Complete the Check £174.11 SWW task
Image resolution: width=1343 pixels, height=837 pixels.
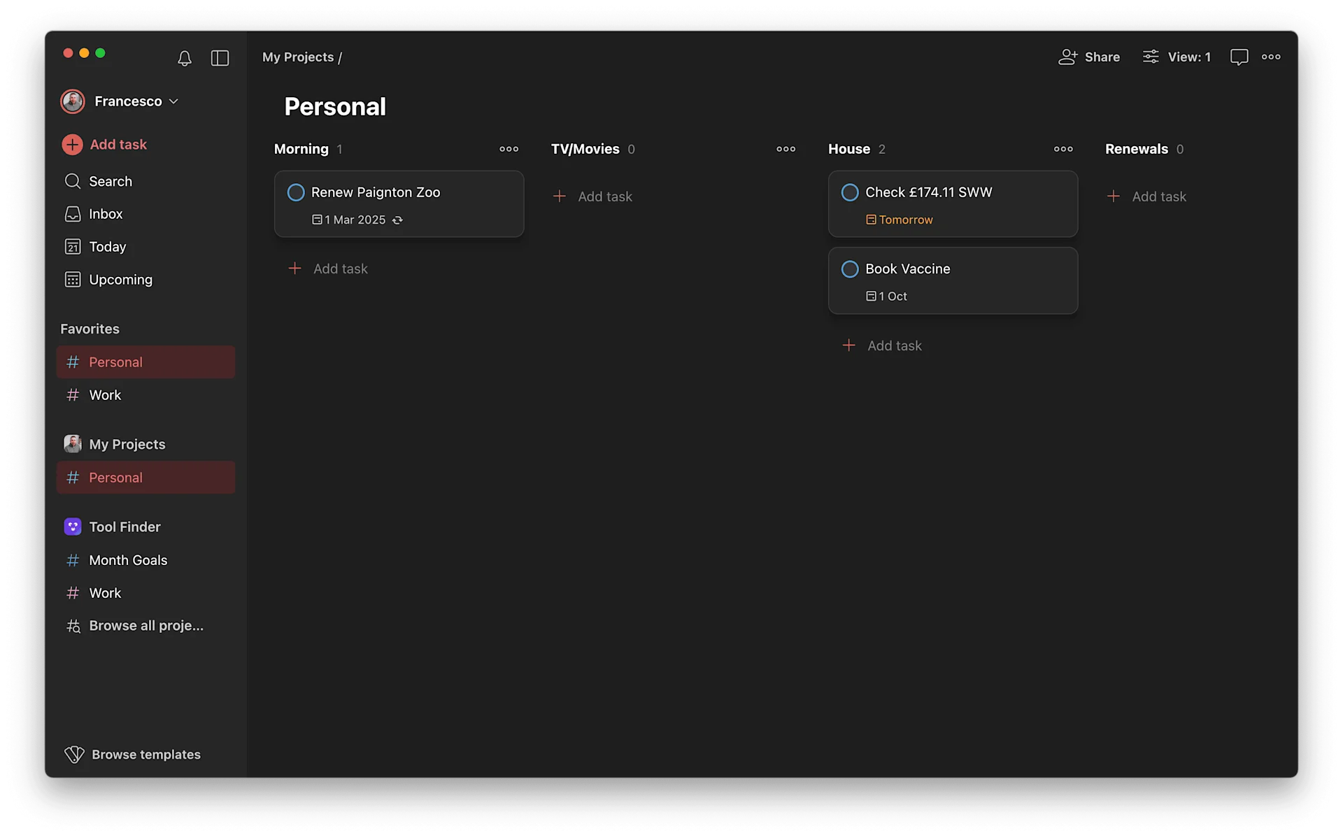pyautogui.click(x=850, y=192)
